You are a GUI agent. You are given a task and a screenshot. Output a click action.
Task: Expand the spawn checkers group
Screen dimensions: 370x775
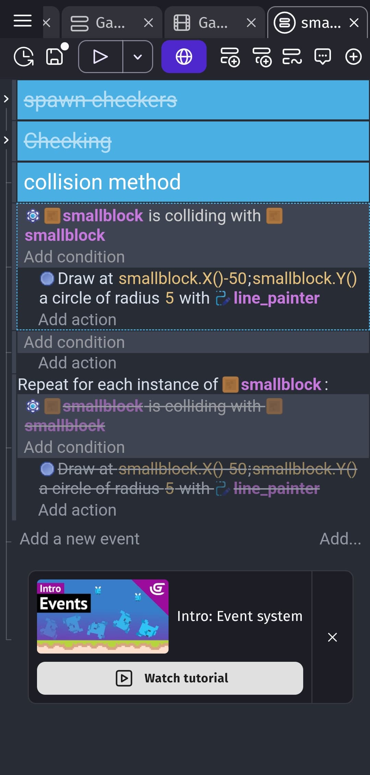point(6,99)
